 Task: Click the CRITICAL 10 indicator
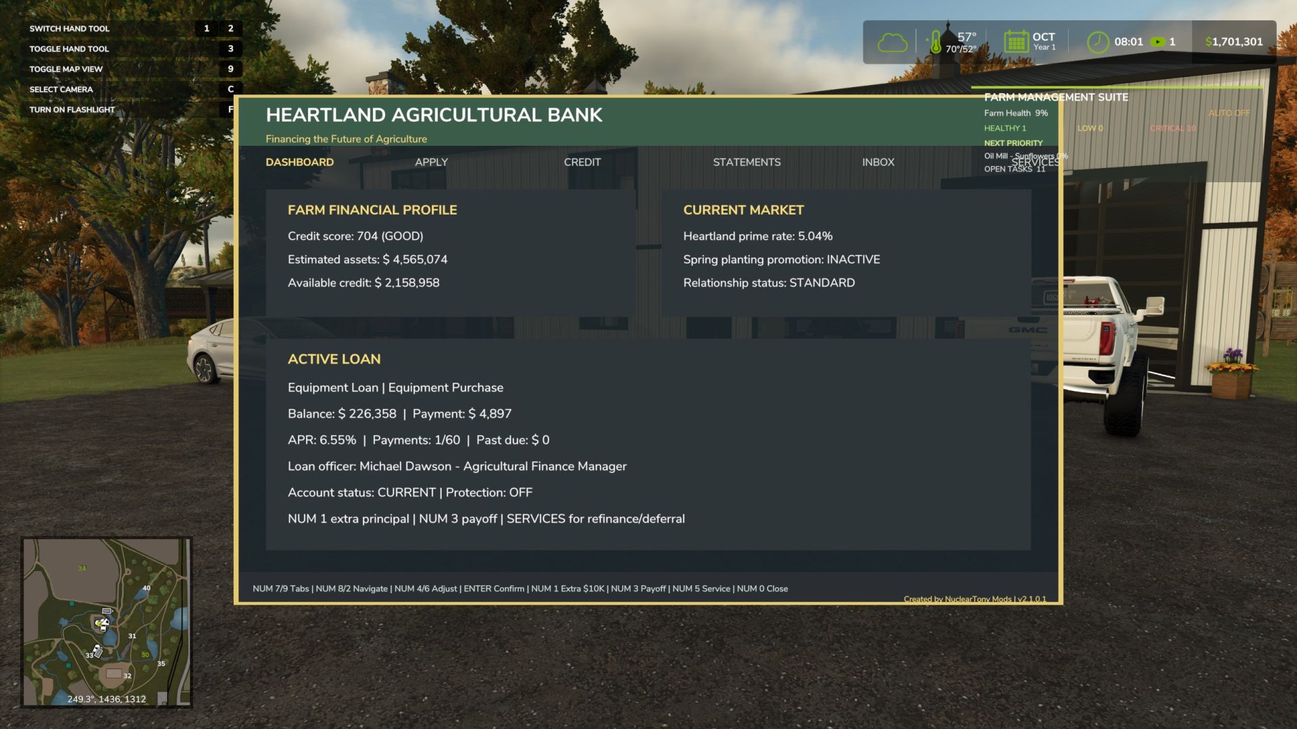1173,128
